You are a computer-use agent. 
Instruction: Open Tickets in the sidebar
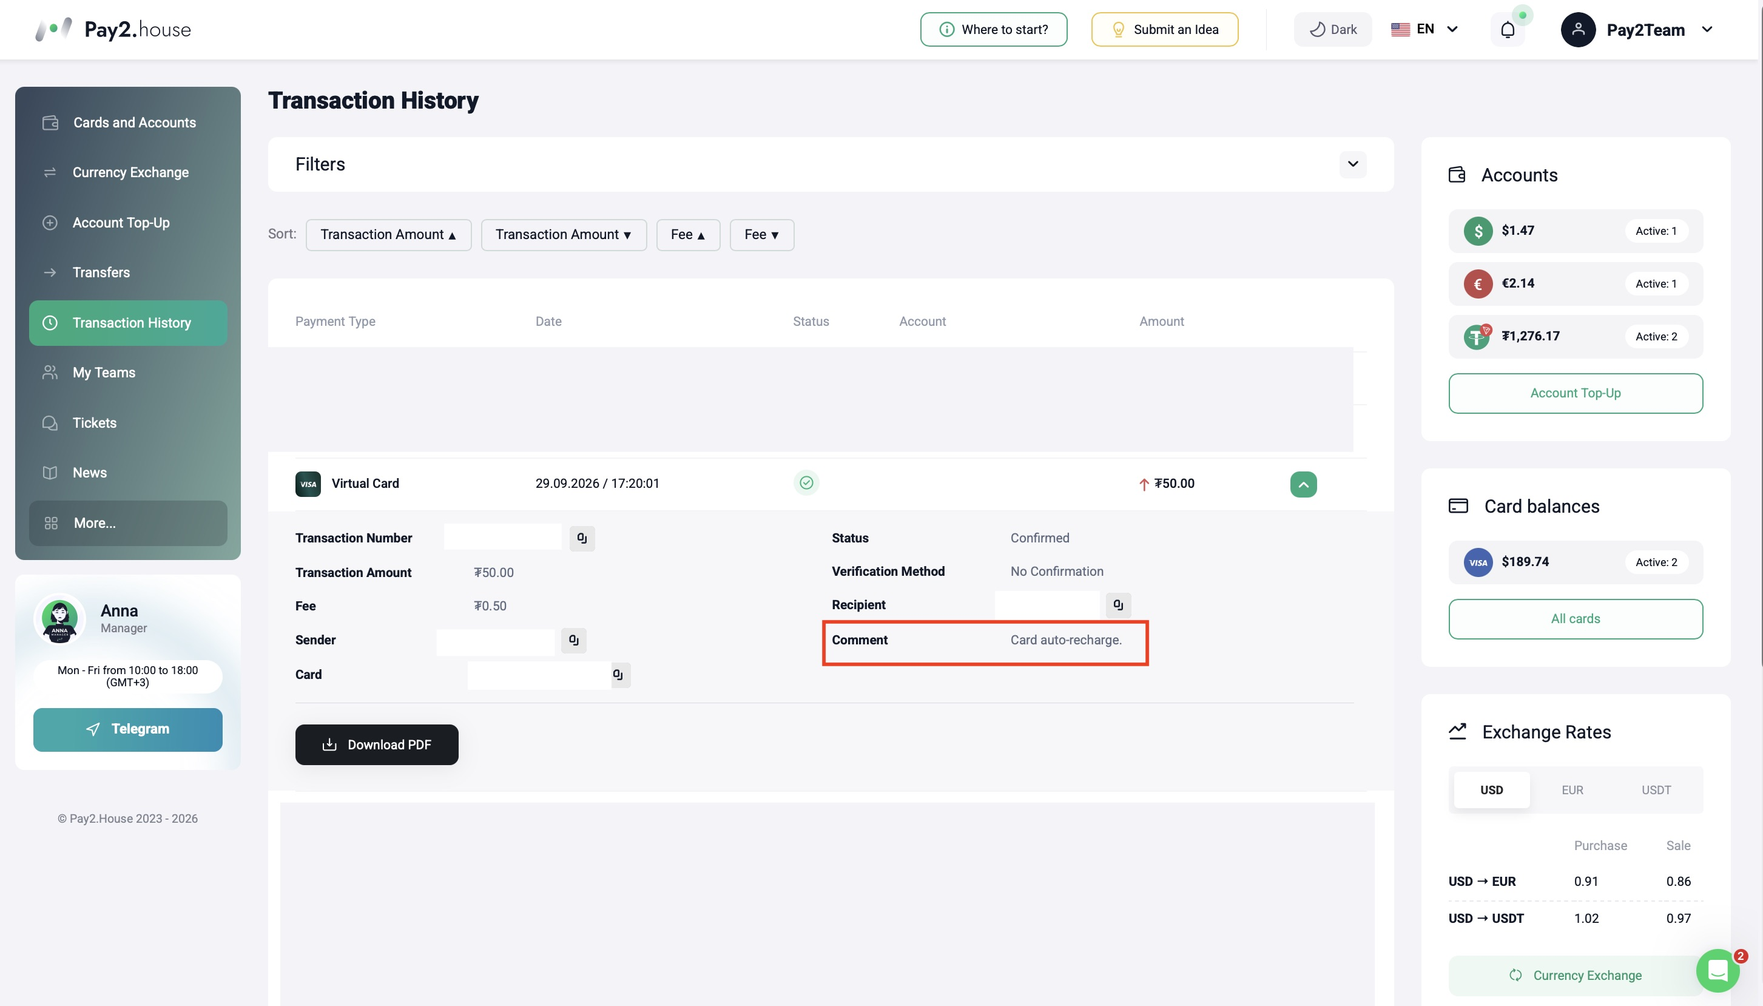point(128,423)
